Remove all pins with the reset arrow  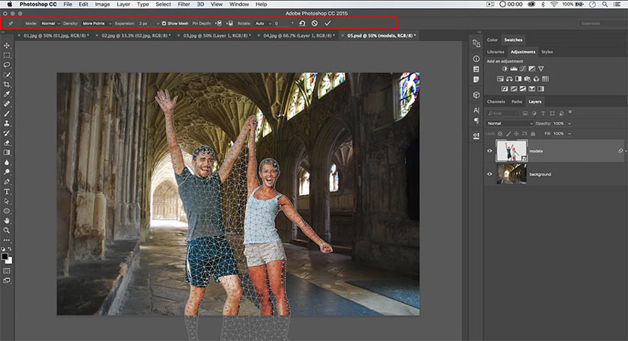pyautogui.click(x=302, y=23)
